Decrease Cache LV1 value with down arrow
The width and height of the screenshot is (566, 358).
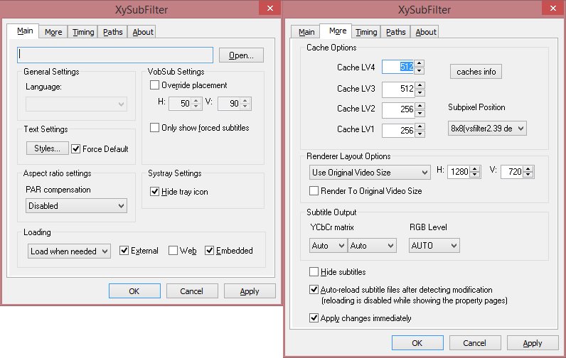coord(420,134)
